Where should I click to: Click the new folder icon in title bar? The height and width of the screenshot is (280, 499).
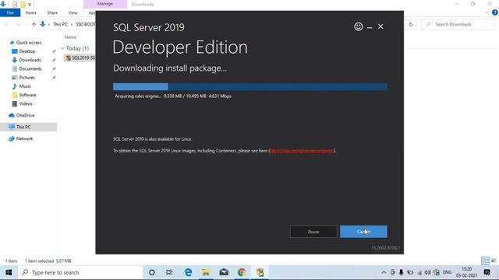point(23,4)
